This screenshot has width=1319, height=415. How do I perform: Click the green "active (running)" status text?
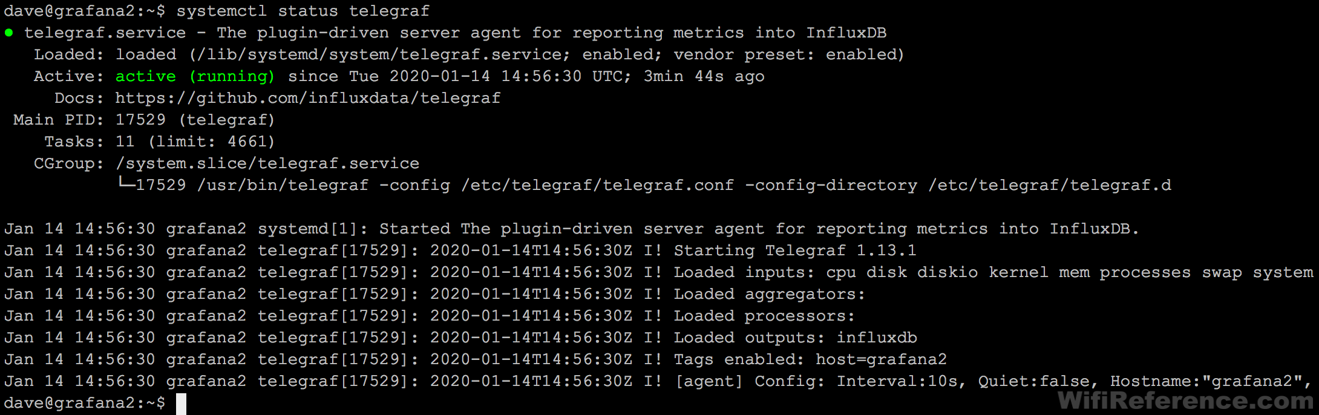195,76
